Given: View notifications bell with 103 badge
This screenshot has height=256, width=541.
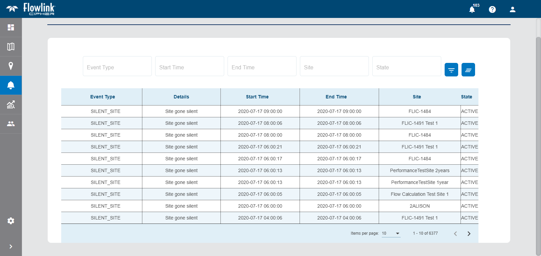Looking at the screenshot, I should coord(472,9).
